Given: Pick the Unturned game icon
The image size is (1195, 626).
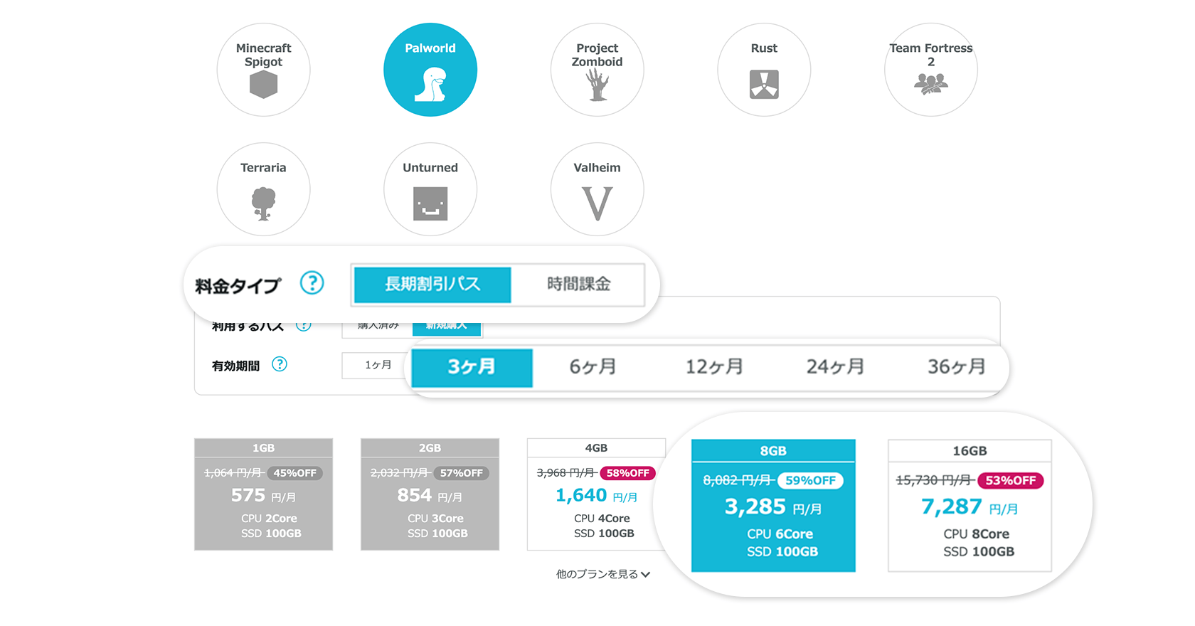Looking at the screenshot, I should click(x=430, y=190).
